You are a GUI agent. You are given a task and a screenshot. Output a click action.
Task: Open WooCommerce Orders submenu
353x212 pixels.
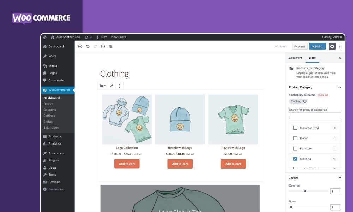(48, 104)
